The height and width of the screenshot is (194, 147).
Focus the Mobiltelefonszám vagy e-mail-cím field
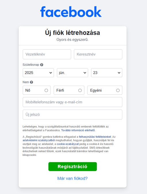pos(72,102)
